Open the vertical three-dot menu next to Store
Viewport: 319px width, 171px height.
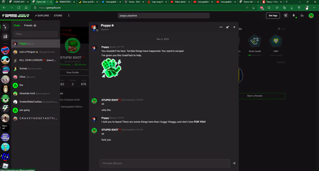(69, 16)
